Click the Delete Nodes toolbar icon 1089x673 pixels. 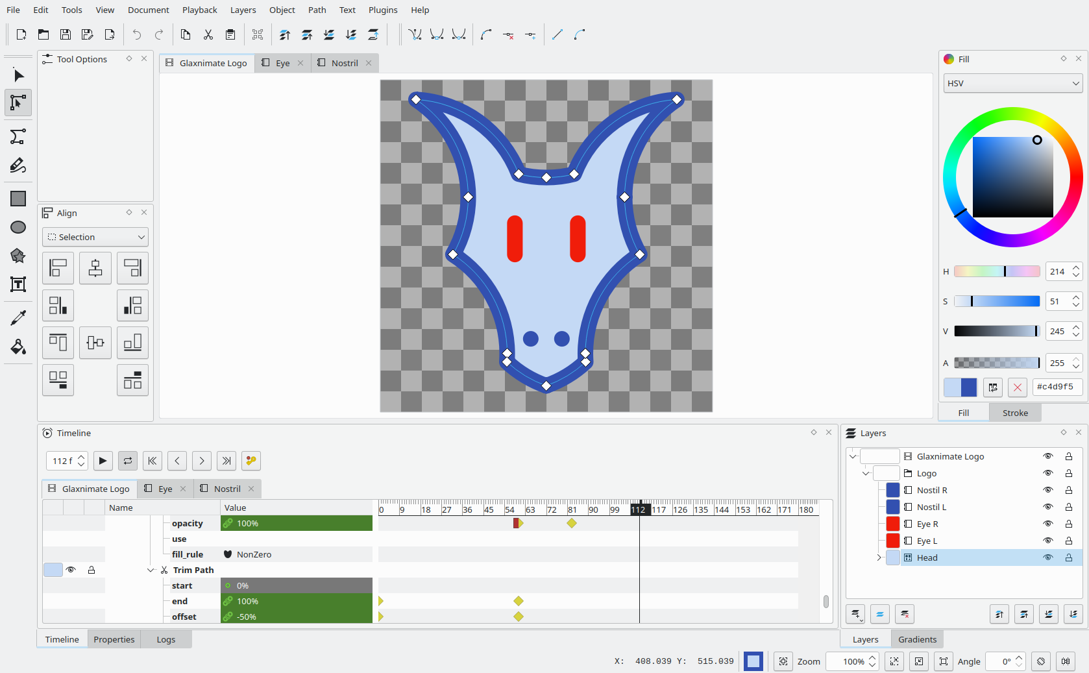[x=508, y=35]
